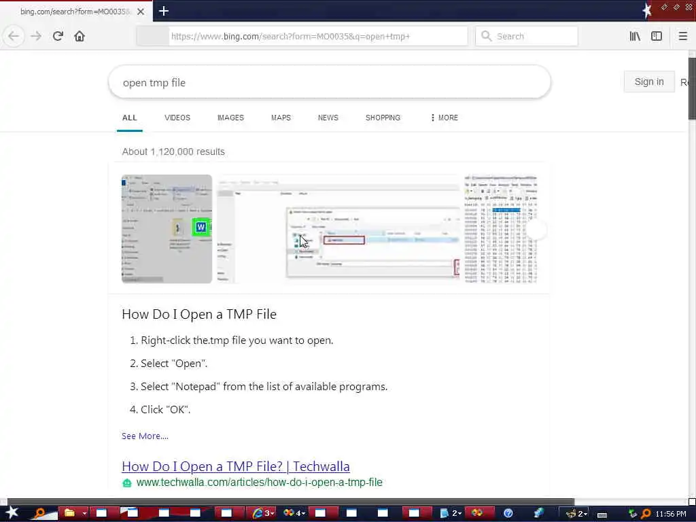
Task: Open the hex editor thumbnail
Action: (x=501, y=228)
